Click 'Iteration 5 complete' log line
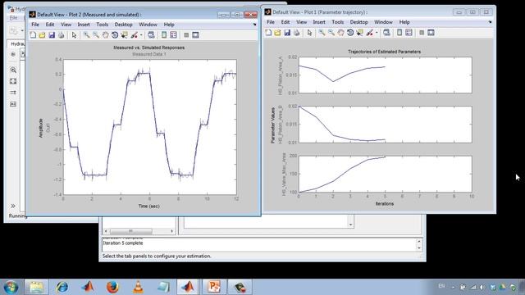Image resolution: width=525 pixels, height=295 pixels. (x=123, y=243)
